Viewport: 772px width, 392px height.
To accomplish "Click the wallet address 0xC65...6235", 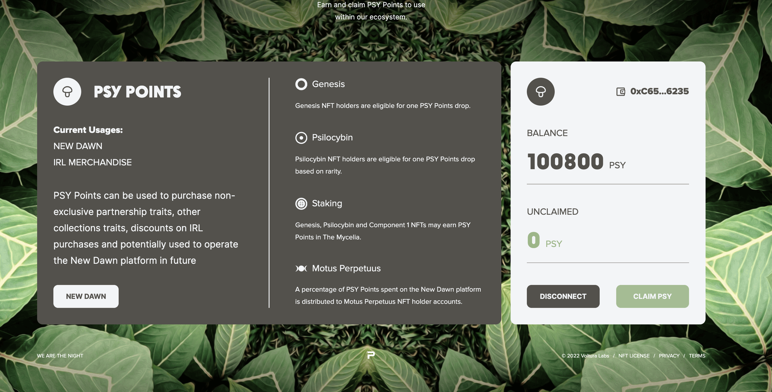I will (659, 91).
